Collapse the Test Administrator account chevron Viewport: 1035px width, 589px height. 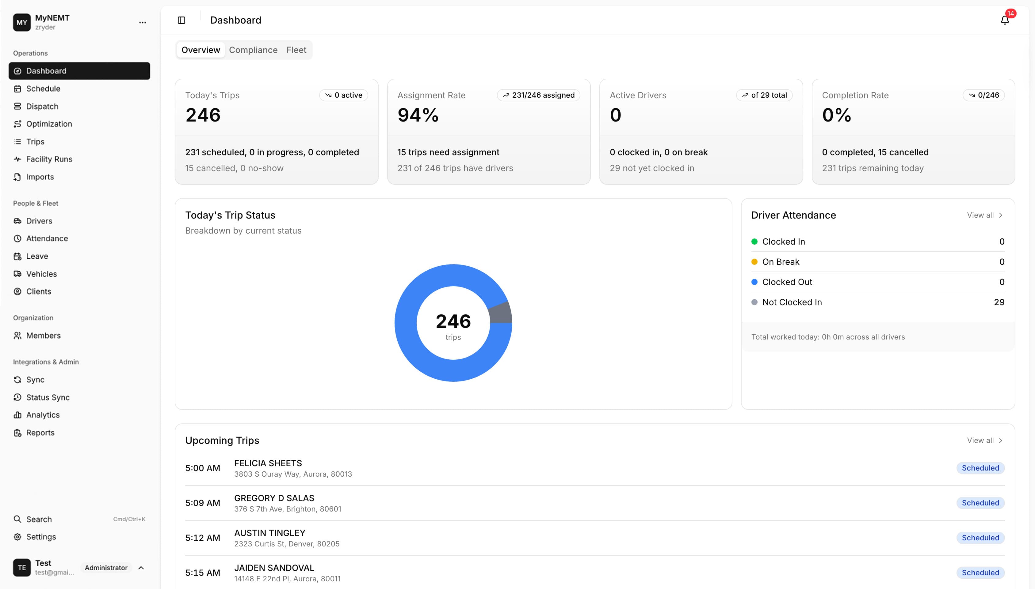pos(141,568)
